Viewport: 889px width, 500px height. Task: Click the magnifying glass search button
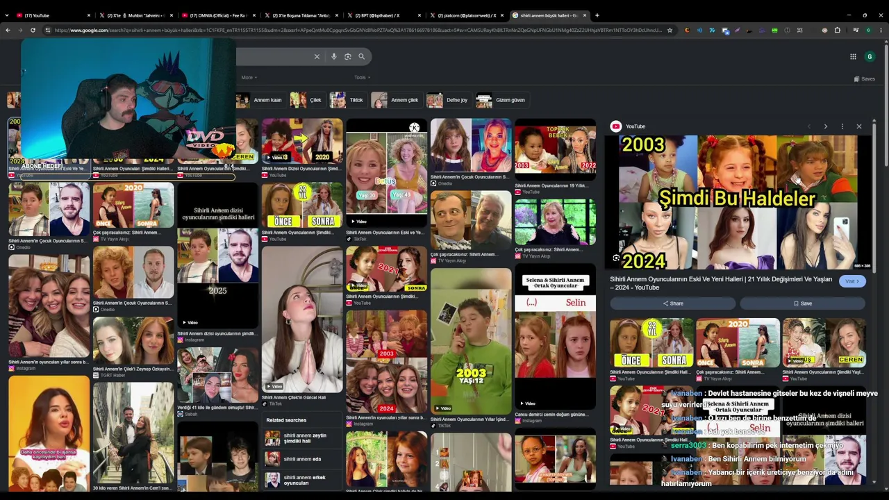[x=361, y=56]
